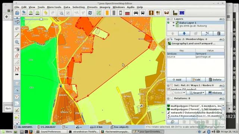The width and height of the screenshot is (239, 134).
Task: Open the Tools menu
Action: [41, 7]
